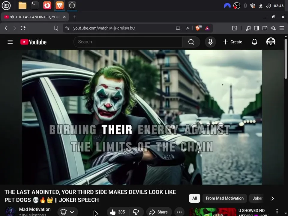The width and height of the screenshot is (288, 216).
Task: Open the Mad Motivation channel name
Action: click(x=35, y=209)
